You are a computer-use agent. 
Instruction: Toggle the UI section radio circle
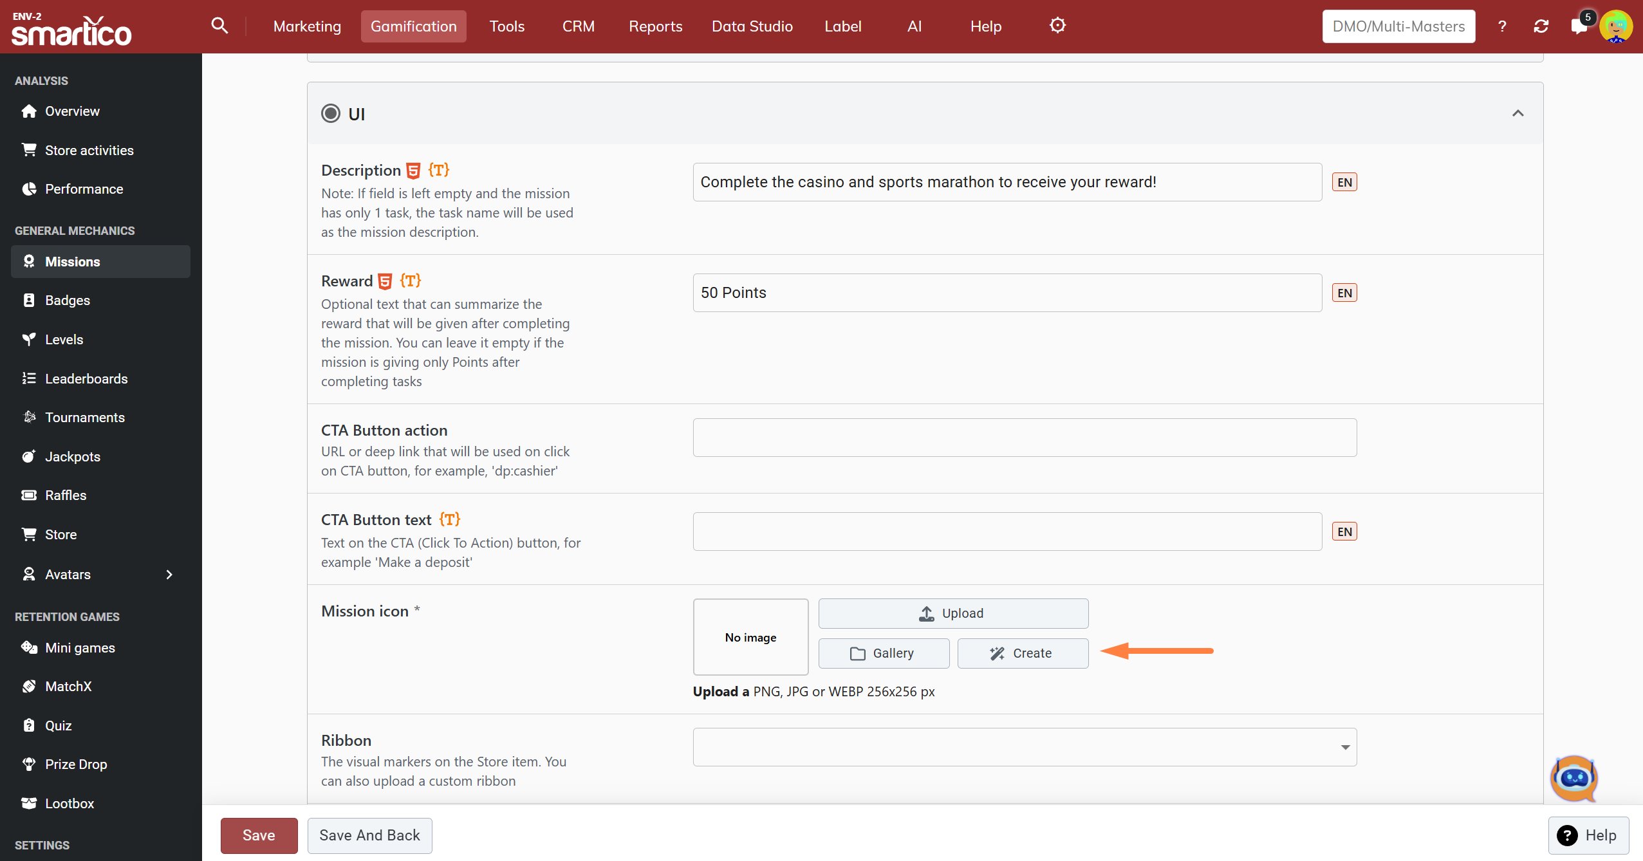pos(331,114)
